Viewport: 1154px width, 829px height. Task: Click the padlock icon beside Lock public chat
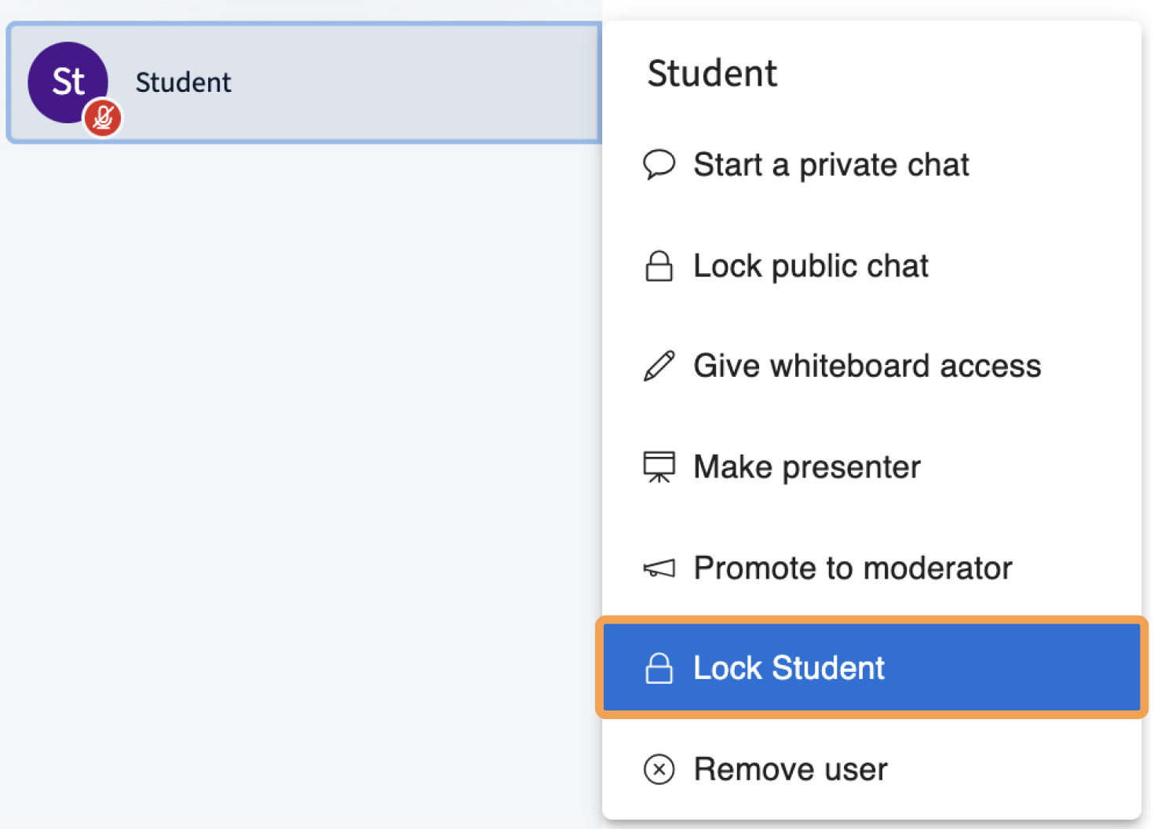(659, 266)
